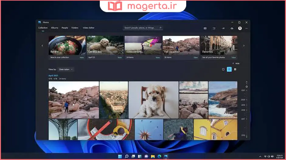Open the Wi-Fi network tray icon

(x=265, y=157)
